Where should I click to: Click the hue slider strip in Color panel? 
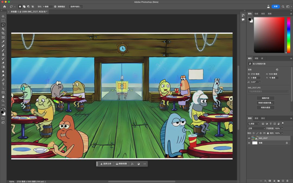(288, 35)
